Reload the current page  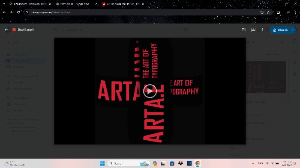coord(18,12)
